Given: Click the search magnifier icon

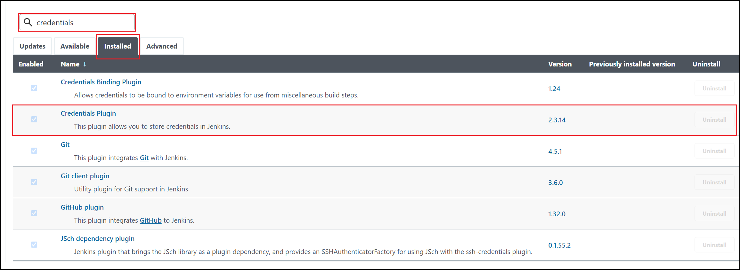Looking at the screenshot, I should click(x=28, y=22).
